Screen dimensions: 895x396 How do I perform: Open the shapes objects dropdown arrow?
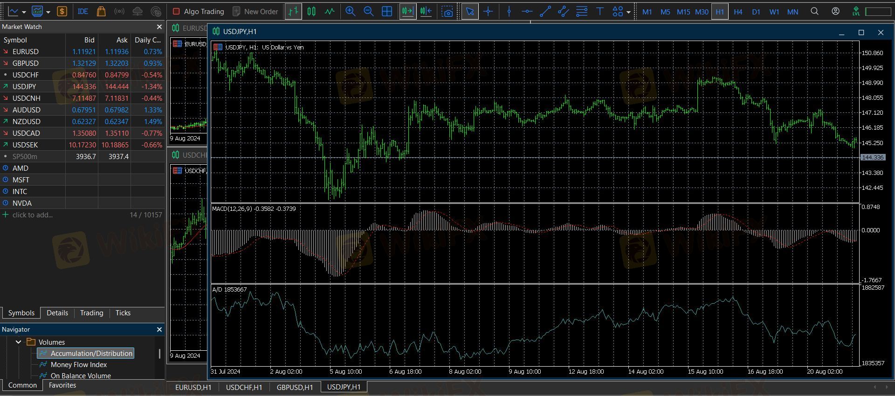(629, 12)
